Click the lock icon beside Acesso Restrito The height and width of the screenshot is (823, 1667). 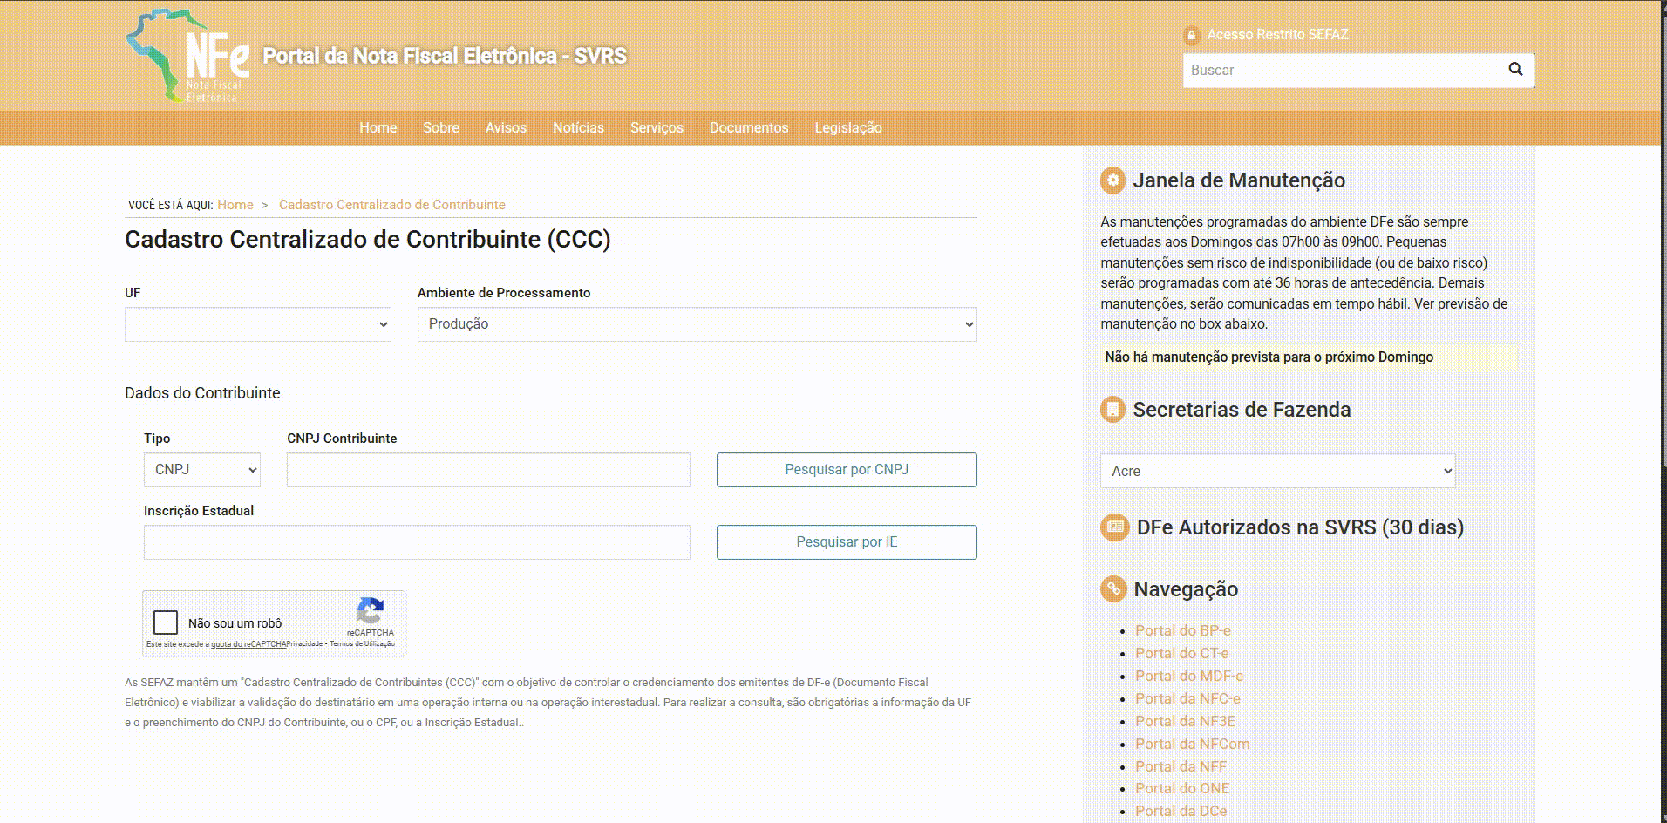1191,35
